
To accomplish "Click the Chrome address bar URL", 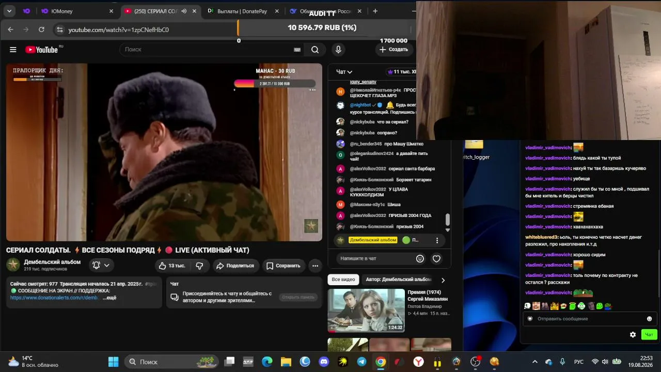I will coord(118,30).
